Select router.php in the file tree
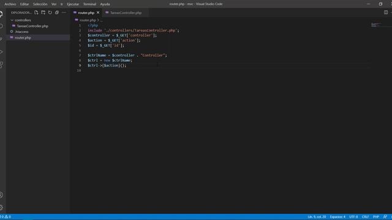Screen dimensions: 392x220 coord(23,38)
